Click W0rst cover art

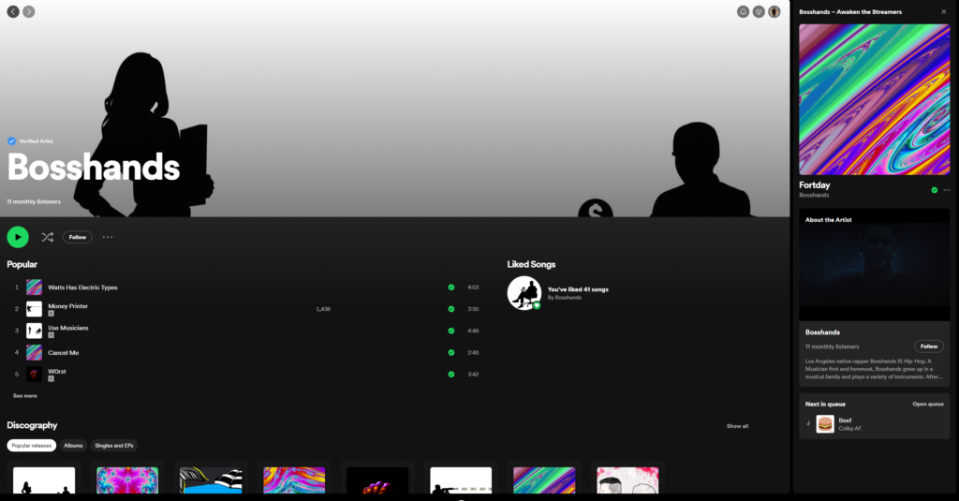(x=35, y=374)
